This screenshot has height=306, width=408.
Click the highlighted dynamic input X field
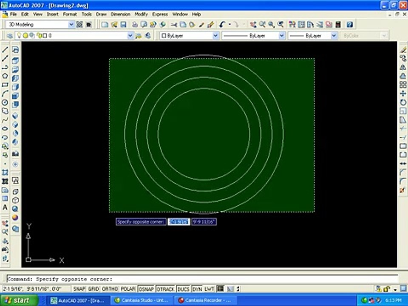point(178,222)
